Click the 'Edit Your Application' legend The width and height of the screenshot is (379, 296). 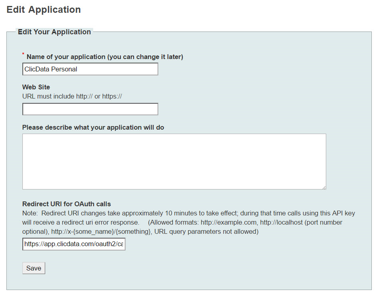point(54,32)
